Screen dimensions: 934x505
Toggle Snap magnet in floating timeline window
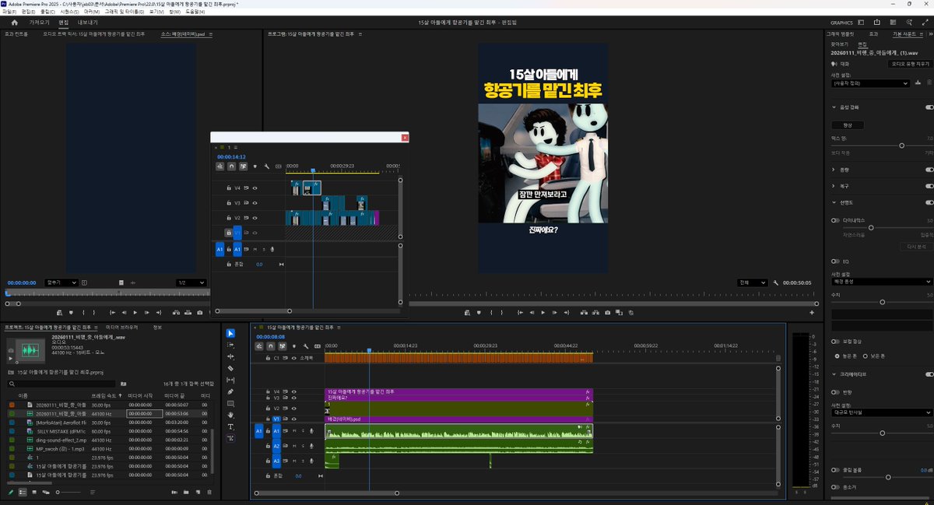(x=232, y=166)
